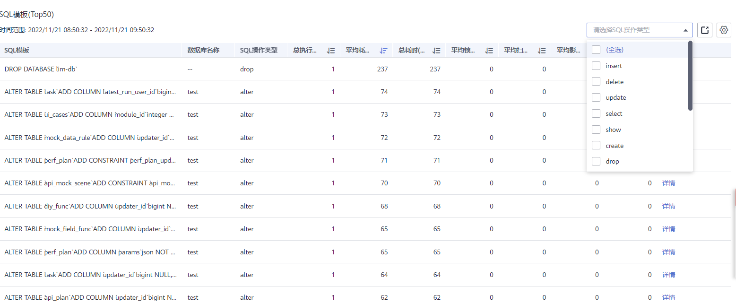Viewport: 736px width, 304px height.
Task: Sort table by 总耗时 column icon
Action: [436, 51]
